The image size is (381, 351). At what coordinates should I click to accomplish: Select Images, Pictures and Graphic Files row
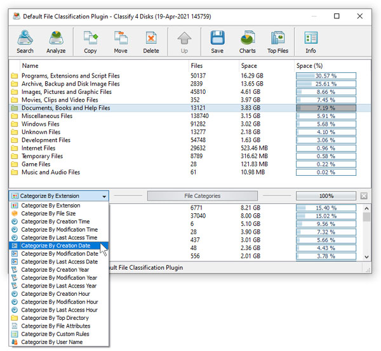click(x=190, y=92)
